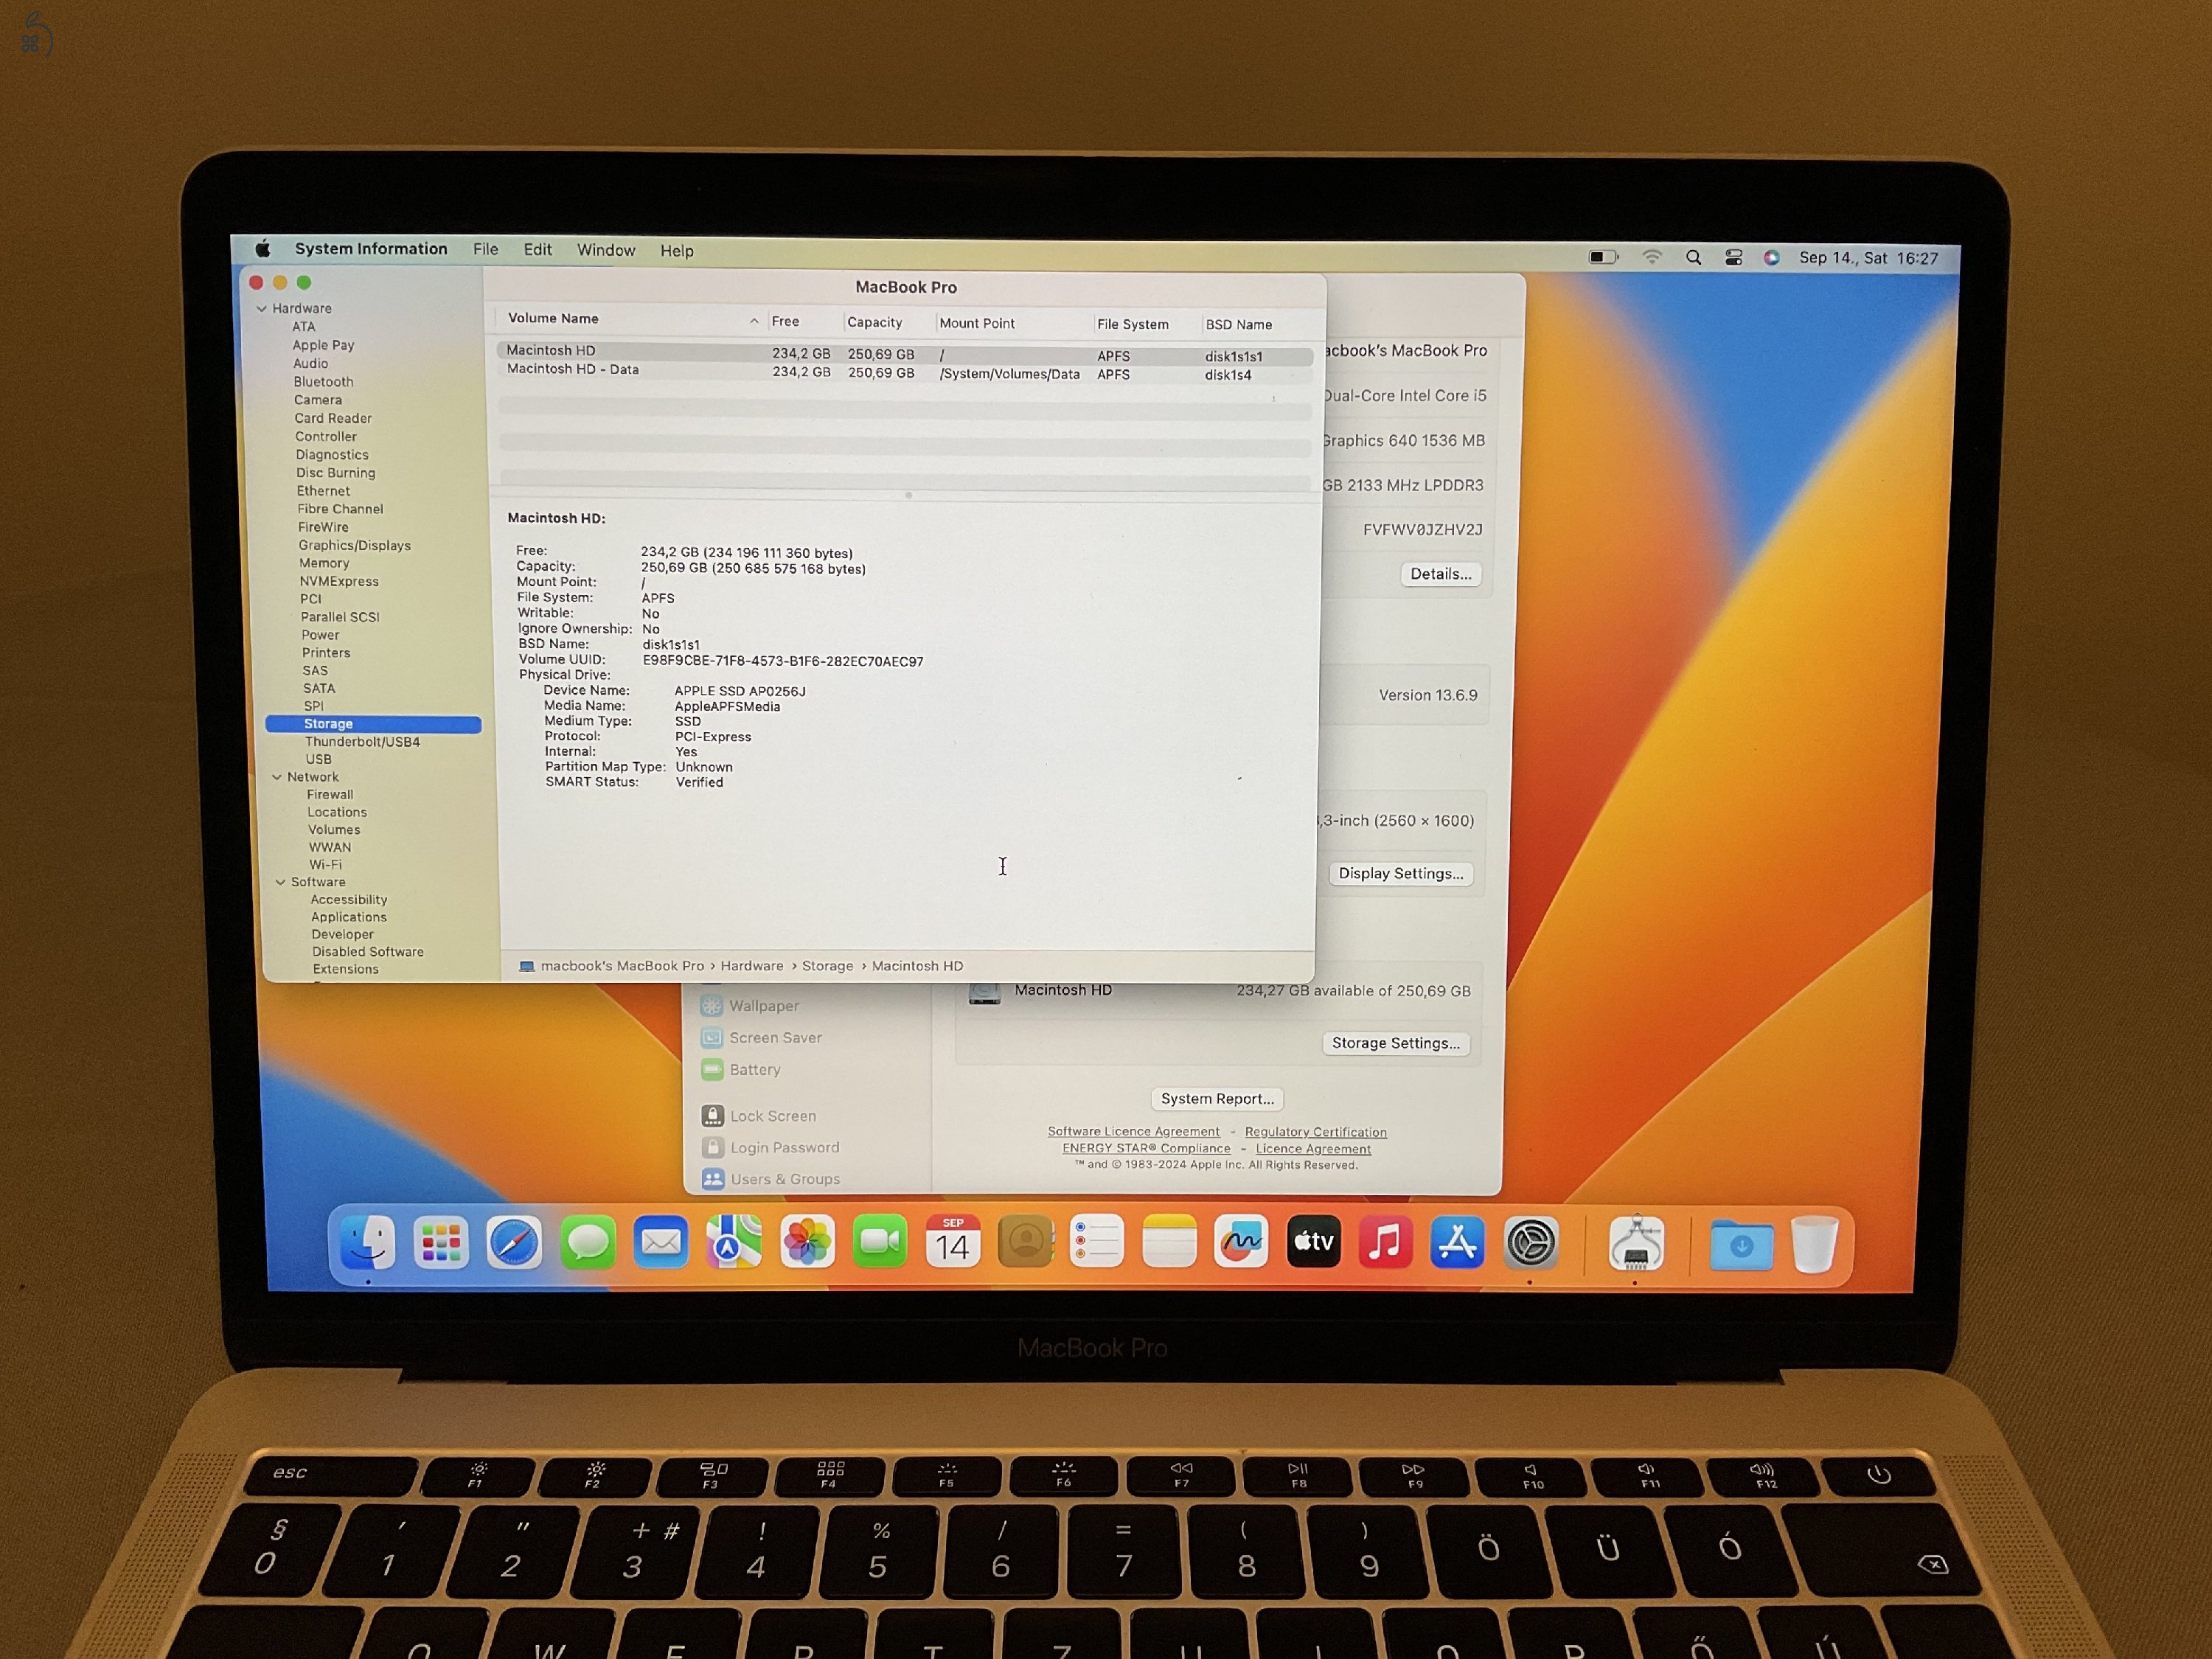Open the File menu
Viewport: 2212px width, 1659px height.
coord(486,250)
